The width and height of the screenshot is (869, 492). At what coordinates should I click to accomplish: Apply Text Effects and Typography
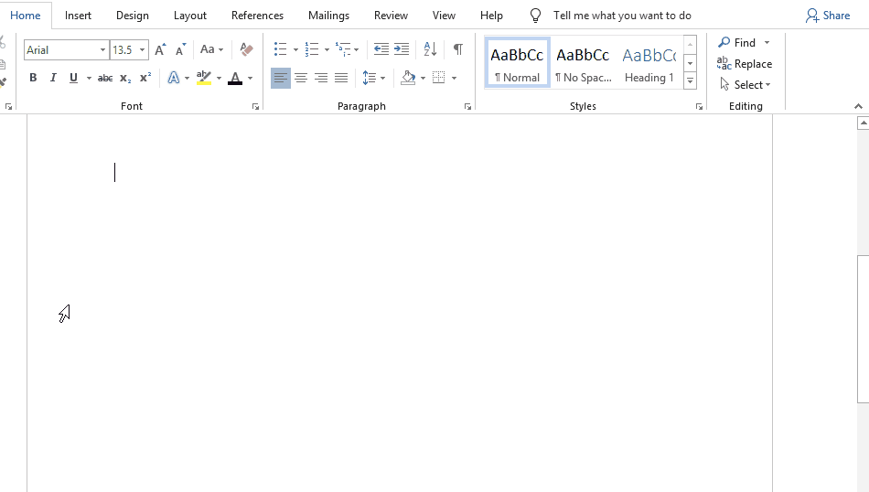[x=174, y=78]
